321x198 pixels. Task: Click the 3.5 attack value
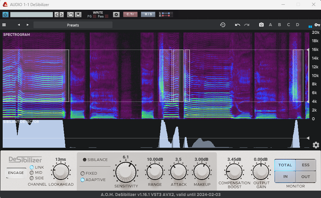click(178, 159)
